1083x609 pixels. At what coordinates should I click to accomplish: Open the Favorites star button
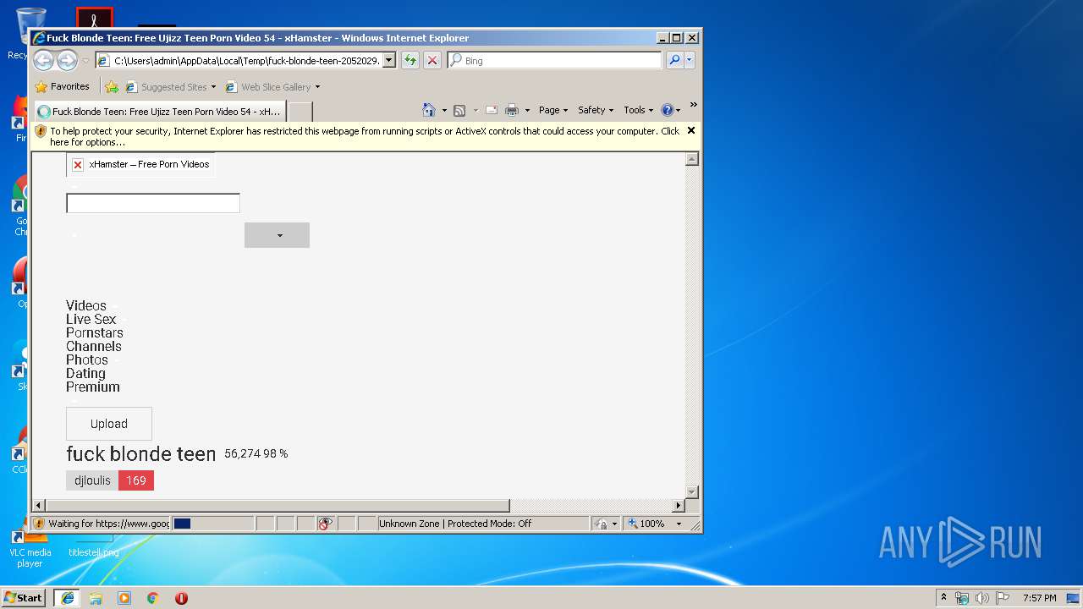62,86
